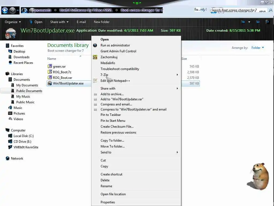Select Documents library in sidebar
Viewport: 274px width, 206px height.
click(x=22, y=79)
